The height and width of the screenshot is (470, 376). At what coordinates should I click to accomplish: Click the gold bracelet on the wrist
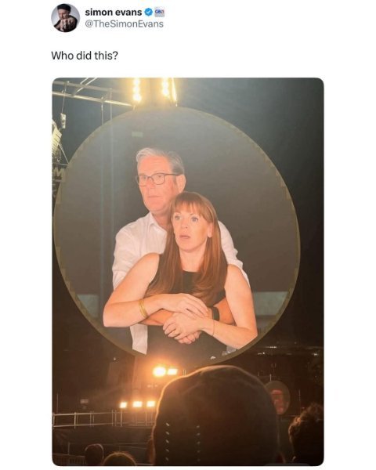point(143,309)
